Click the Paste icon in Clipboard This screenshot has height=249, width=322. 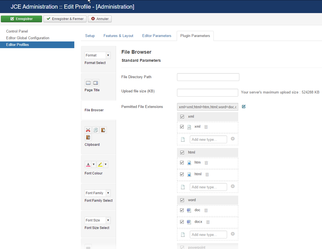coord(103,130)
